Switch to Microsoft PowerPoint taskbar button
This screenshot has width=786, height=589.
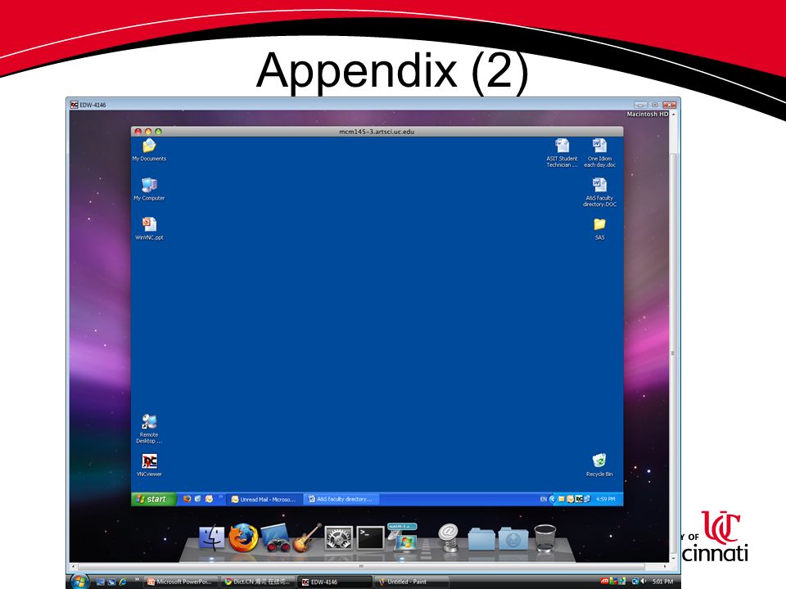click(182, 582)
